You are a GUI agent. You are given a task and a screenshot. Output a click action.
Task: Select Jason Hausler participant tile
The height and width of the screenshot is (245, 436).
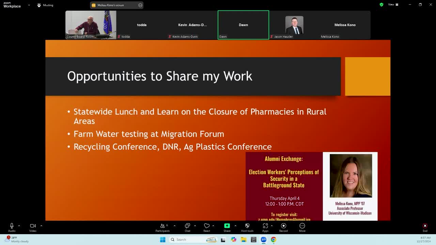[x=294, y=25]
